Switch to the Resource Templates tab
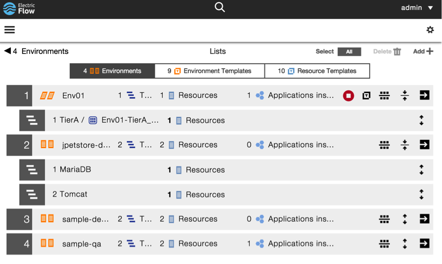The width and height of the screenshot is (442, 264). [x=317, y=71]
